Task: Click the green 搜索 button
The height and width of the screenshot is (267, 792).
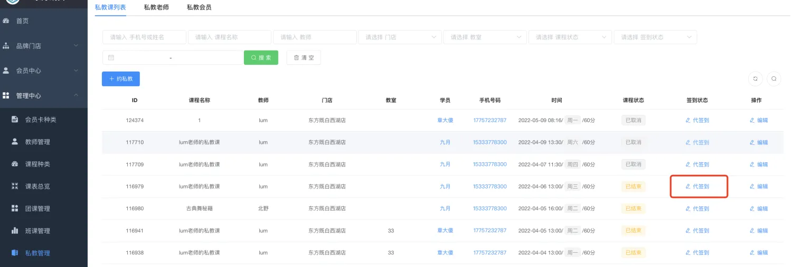Action: [261, 57]
